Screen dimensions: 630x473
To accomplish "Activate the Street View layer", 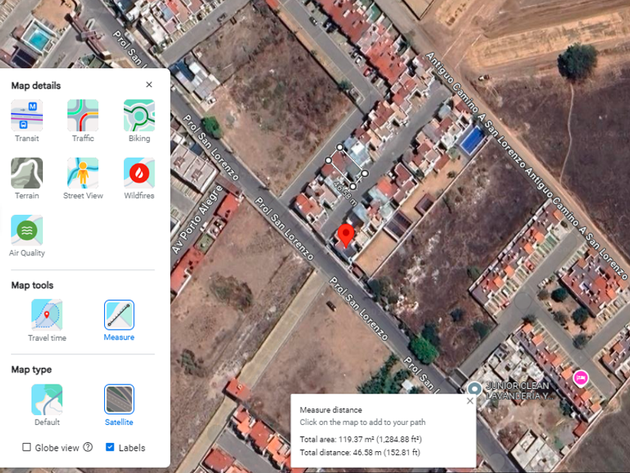I will tap(82, 173).
